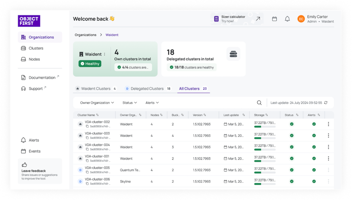Copy the VDA-cluster-005 ID with copy icon
Viewport: 352px width, 200px height.
click(87, 172)
